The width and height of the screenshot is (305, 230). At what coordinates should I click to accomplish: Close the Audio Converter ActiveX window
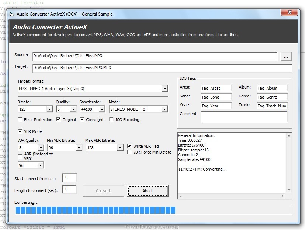tap(289, 12)
